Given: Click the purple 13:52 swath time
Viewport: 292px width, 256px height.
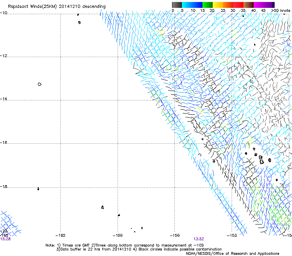Looking at the screenshot, I should 198,239.
